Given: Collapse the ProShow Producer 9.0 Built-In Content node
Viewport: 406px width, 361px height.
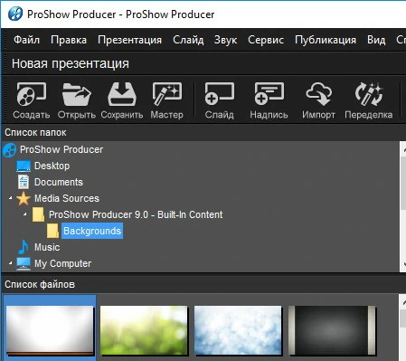Looking at the screenshot, I should point(25,214).
